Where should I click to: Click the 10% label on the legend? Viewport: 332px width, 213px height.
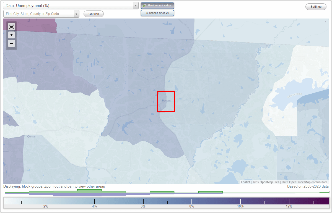240,206
